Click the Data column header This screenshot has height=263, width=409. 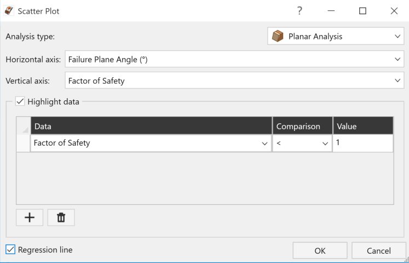(x=151, y=126)
